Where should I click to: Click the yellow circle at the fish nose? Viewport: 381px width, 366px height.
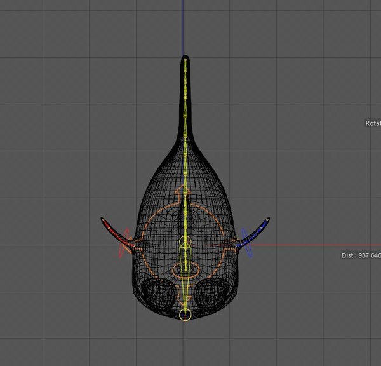pos(185,315)
